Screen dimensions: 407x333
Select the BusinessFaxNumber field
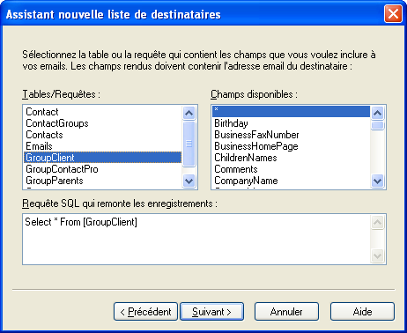291,135
